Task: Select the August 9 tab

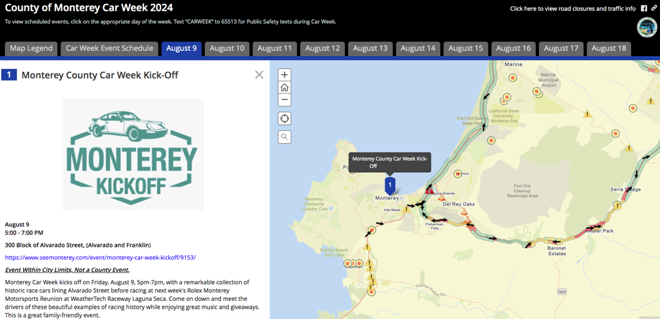Action: point(181,48)
